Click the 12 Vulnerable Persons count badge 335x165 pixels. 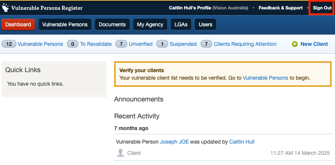(9, 44)
